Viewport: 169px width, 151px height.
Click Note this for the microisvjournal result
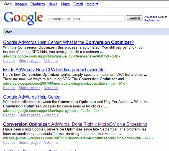pyautogui.click(x=51, y=142)
